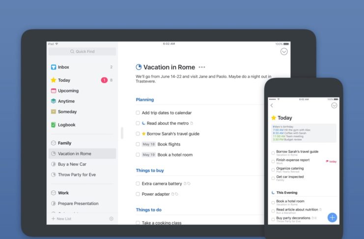Tap the red today deadline flag
This screenshot has width=364, height=239.
click(x=331, y=161)
